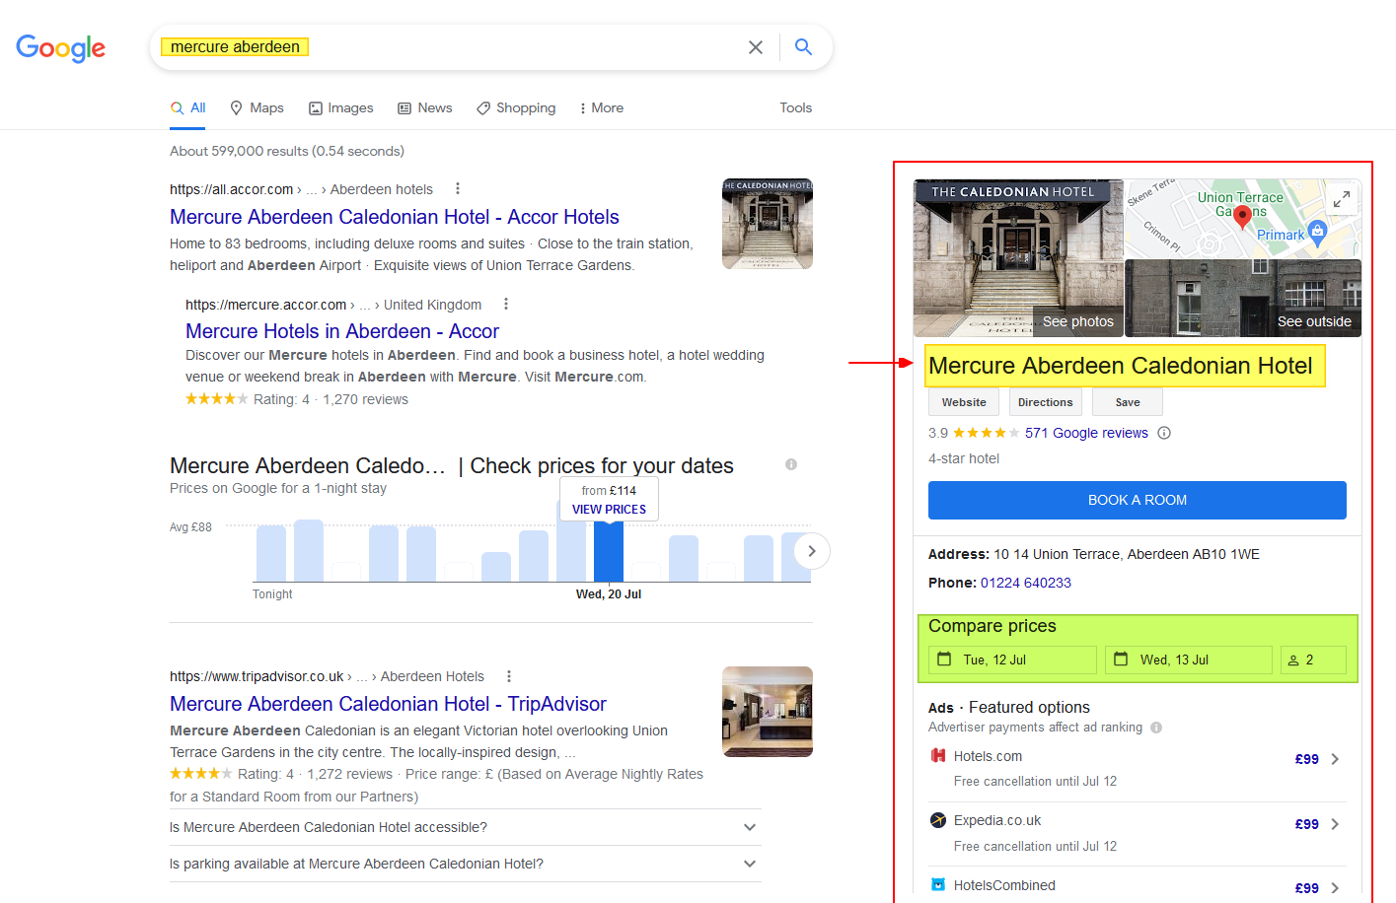This screenshot has width=1396, height=903.
Task: Click the TripAdvisor result room thumbnail
Action: pyautogui.click(x=768, y=712)
